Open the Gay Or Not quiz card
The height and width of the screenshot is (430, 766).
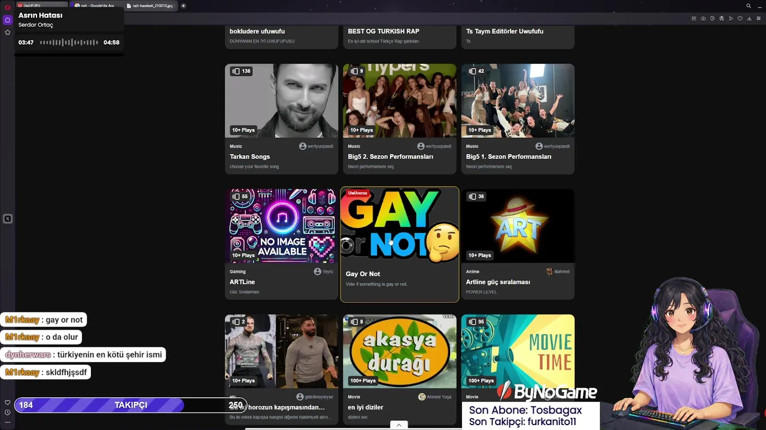(399, 244)
